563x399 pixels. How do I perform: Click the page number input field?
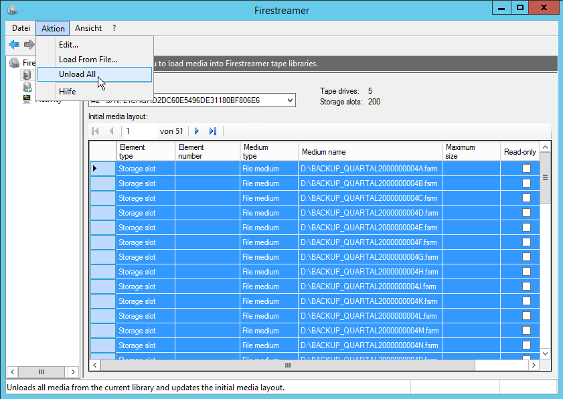pos(139,131)
